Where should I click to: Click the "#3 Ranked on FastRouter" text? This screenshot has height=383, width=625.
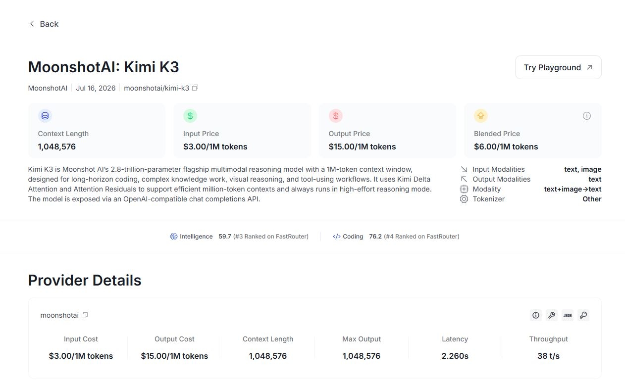pyautogui.click(x=271, y=237)
